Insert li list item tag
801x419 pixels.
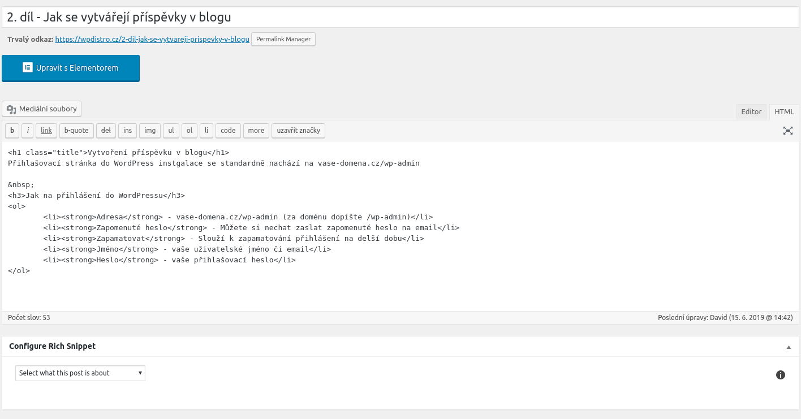tap(206, 131)
